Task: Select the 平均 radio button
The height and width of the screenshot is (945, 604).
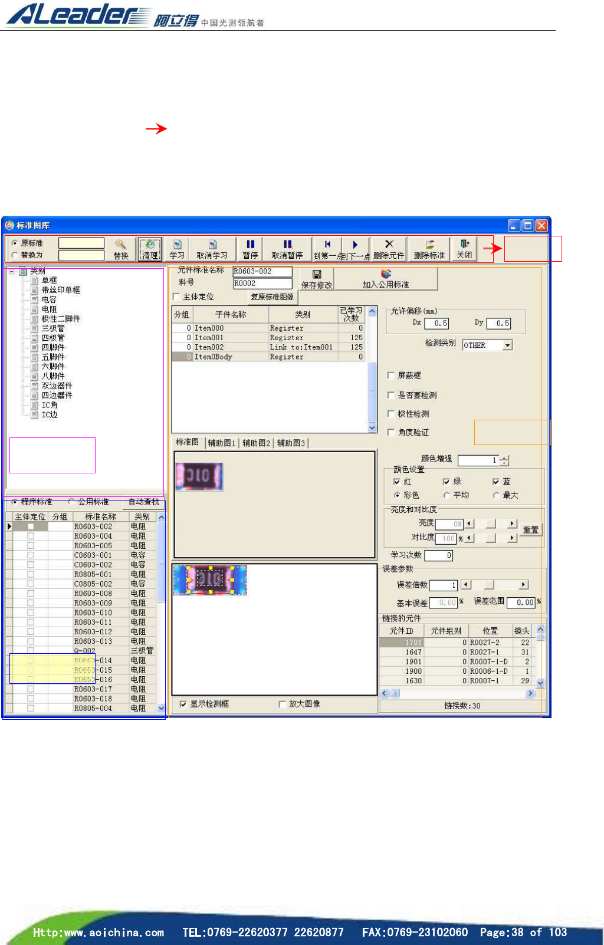Action: click(447, 495)
